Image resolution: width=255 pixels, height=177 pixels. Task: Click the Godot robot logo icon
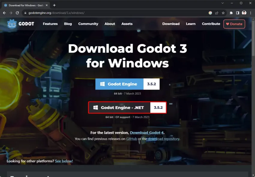pyautogui.click(x=12, y=24)
